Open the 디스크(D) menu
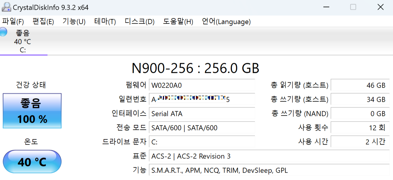The height and width of the screenshot is (180, 393). 140,22
